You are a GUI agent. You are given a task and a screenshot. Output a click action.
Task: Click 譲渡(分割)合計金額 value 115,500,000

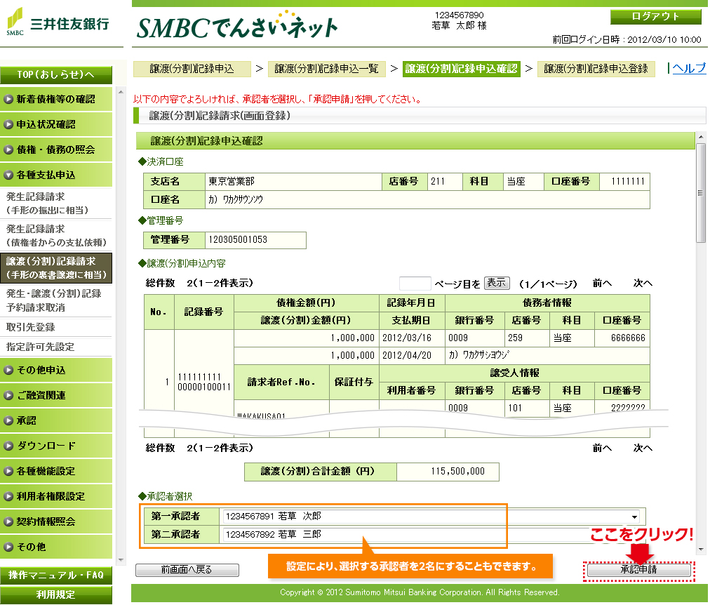click(x=458, y=472)
